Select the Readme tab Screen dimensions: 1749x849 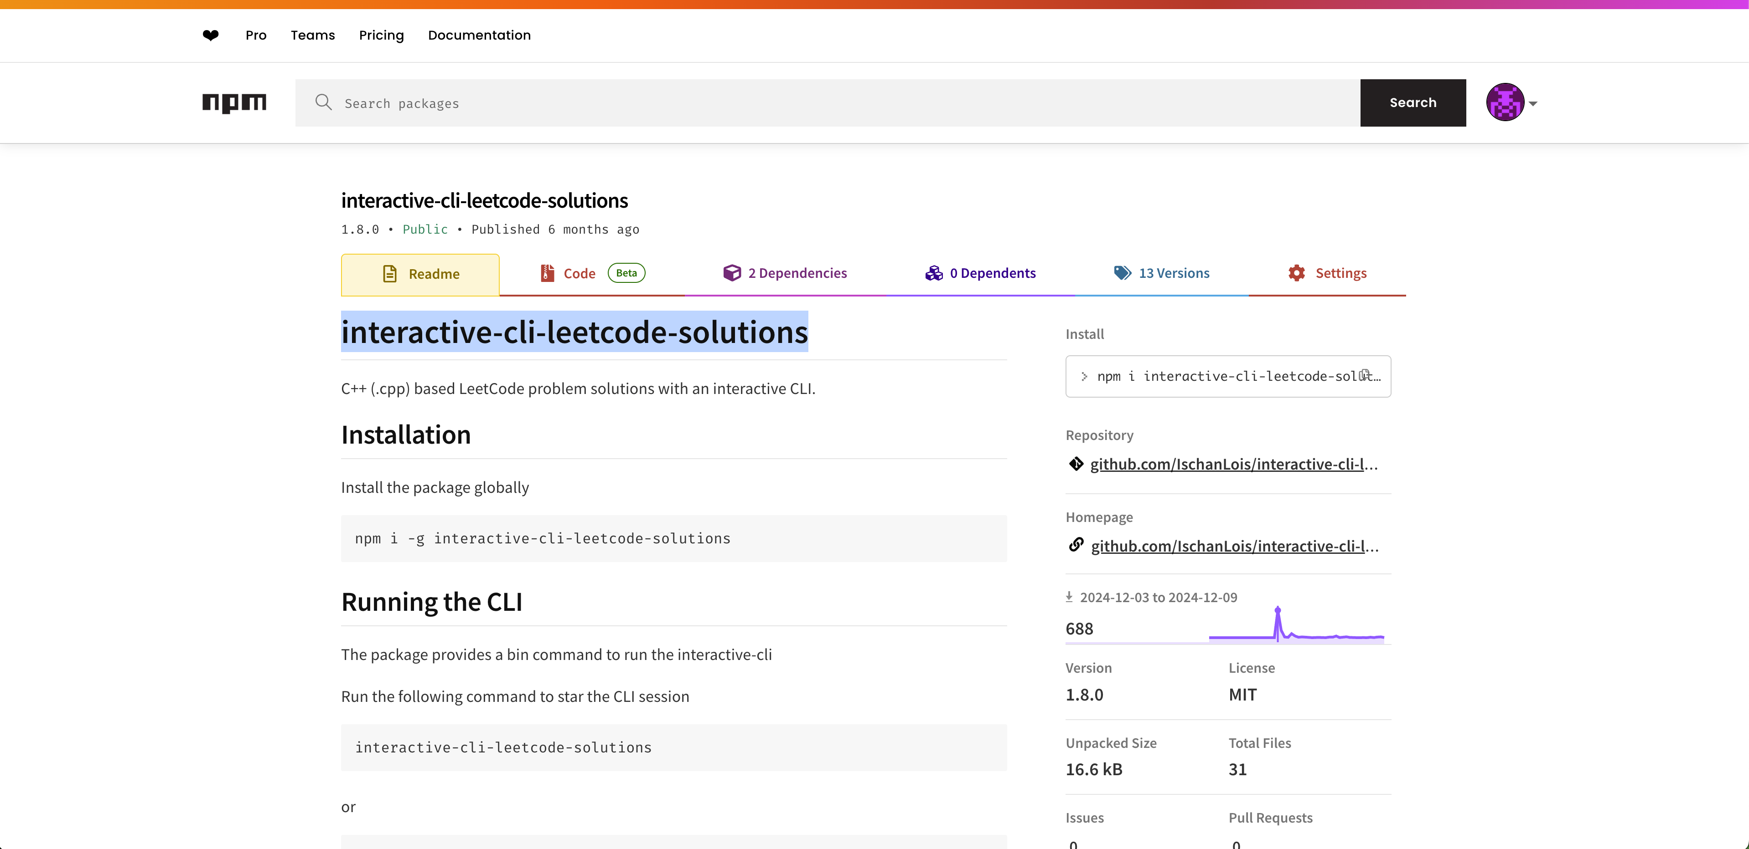pyautogui.click(x=420, y=274)
